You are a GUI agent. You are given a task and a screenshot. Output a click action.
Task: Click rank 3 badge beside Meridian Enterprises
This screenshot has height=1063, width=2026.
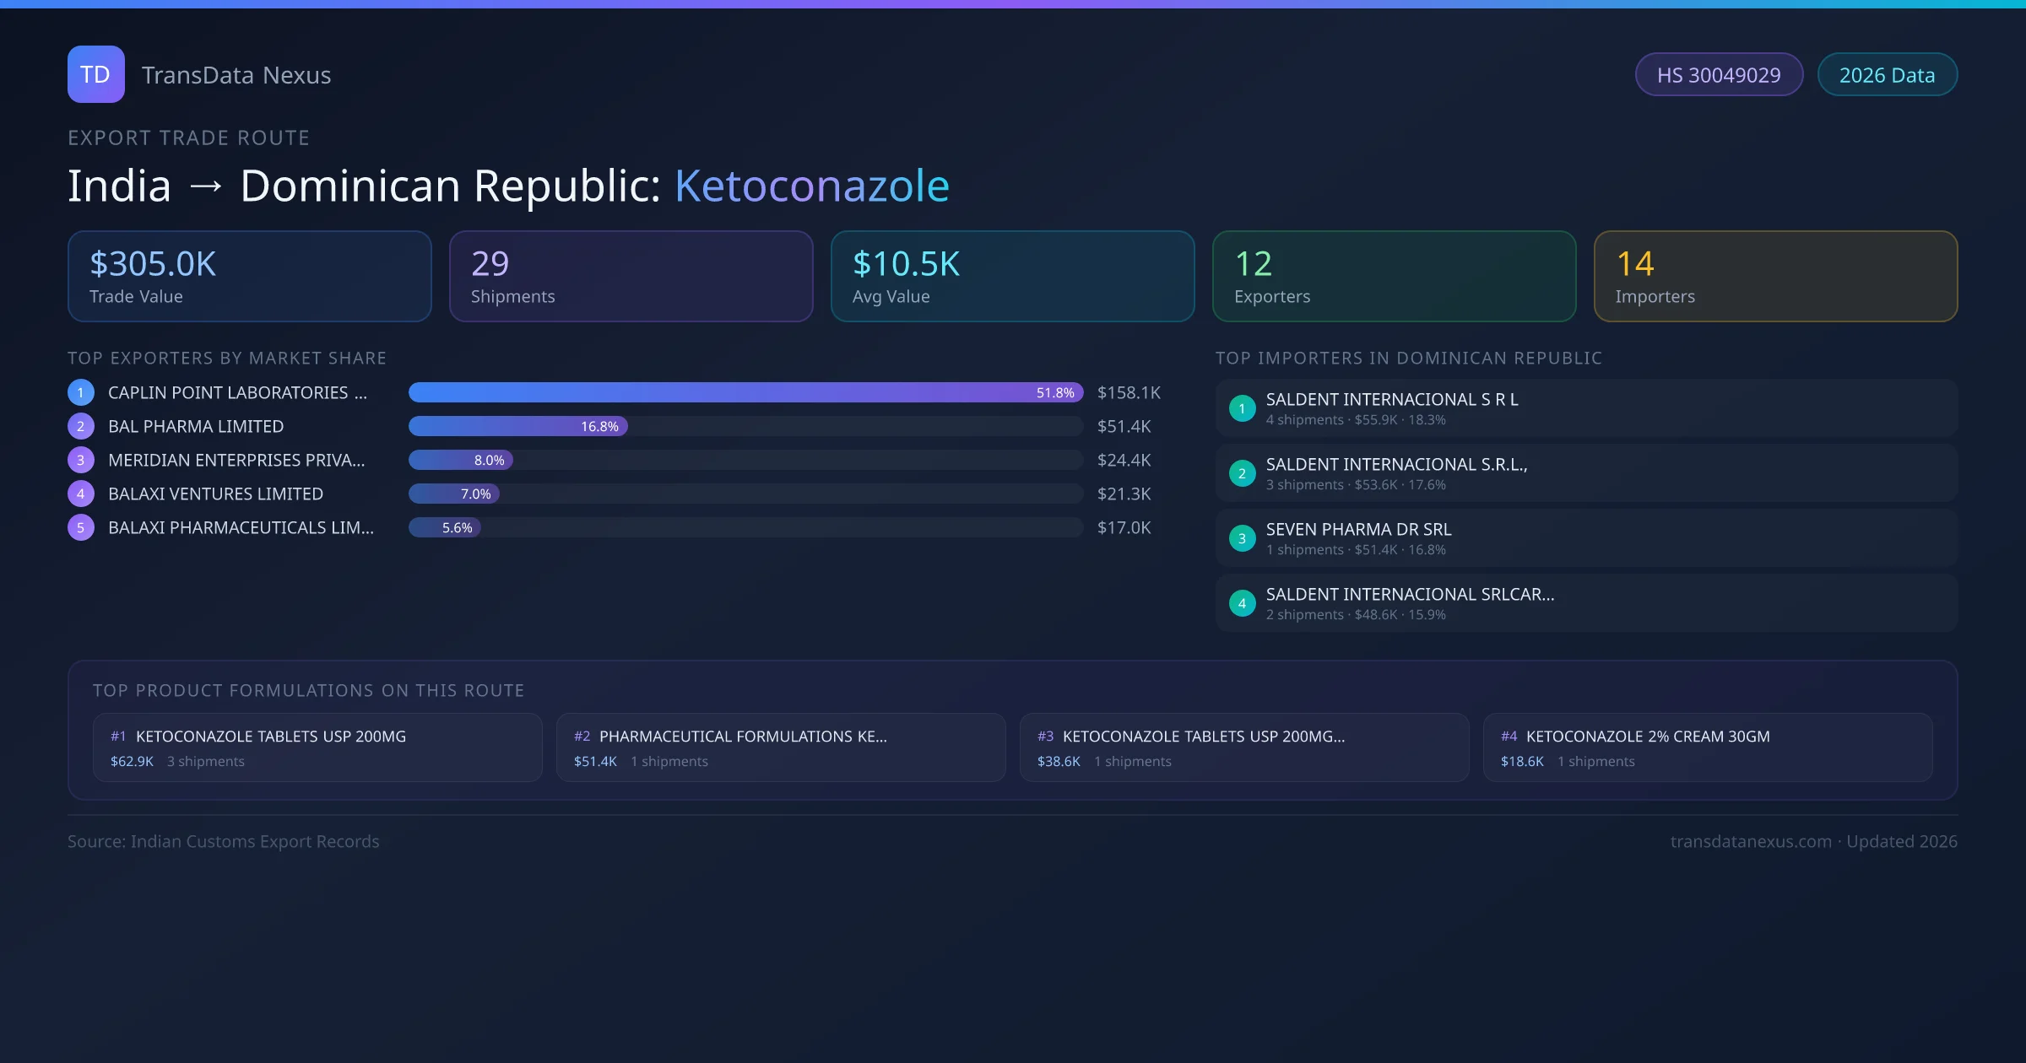(81, 460)
